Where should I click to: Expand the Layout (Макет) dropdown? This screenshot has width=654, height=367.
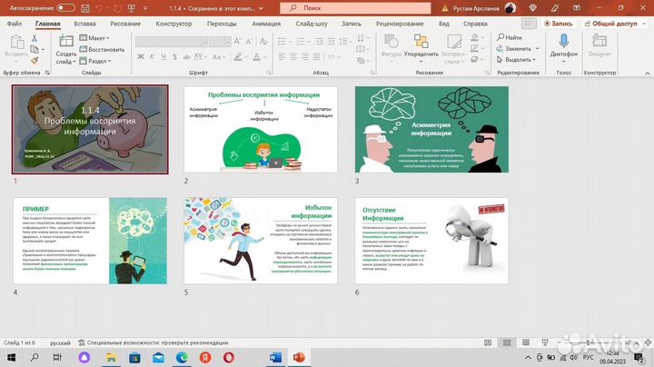point(95,37)
